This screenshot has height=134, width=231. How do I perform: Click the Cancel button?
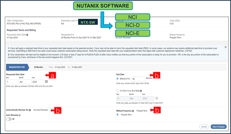204,127
